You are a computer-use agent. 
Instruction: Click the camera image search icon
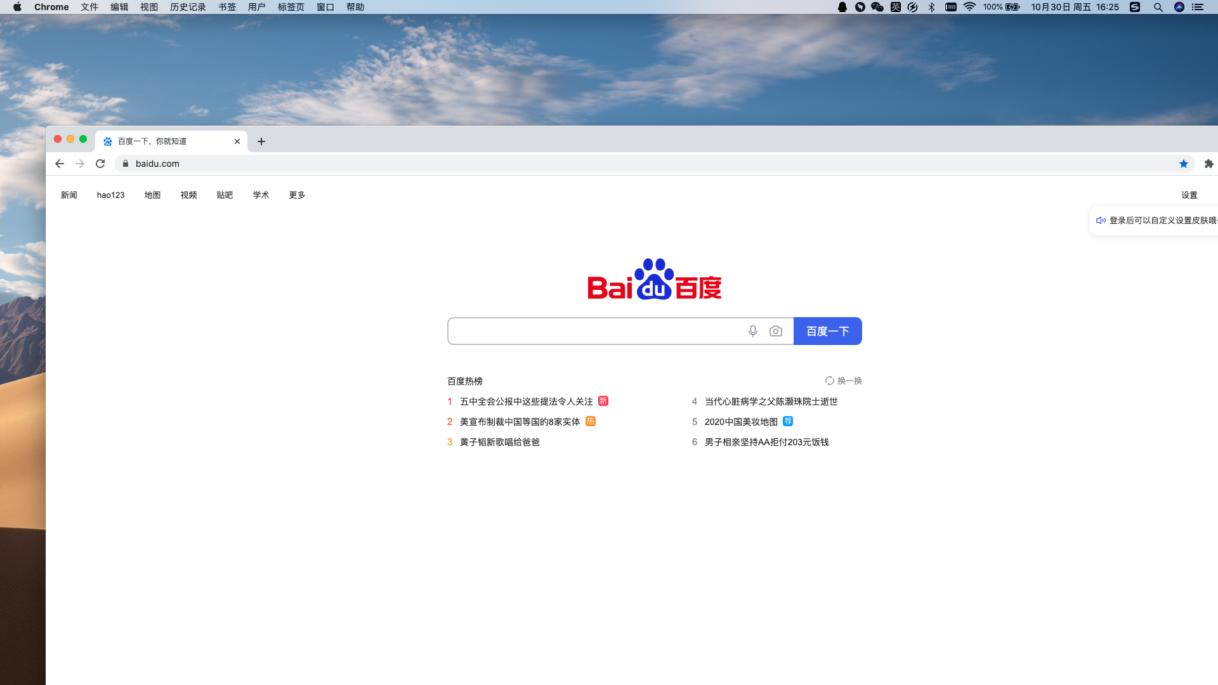click(776, 331)
